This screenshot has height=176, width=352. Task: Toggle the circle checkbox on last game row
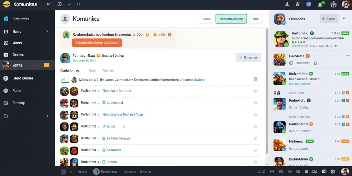point(255,162)
